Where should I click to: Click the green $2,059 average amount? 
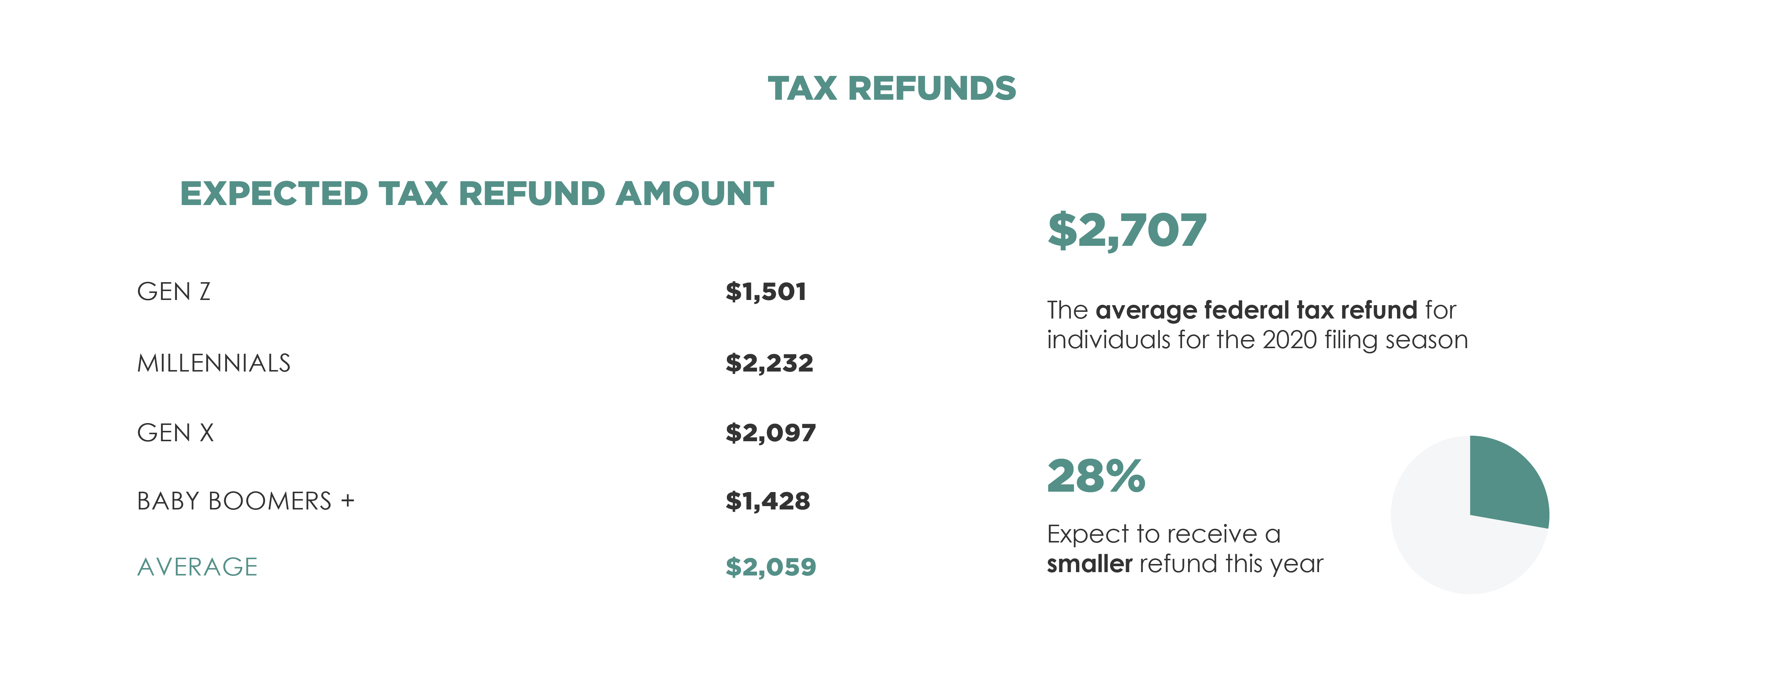(x=770, y=567)
